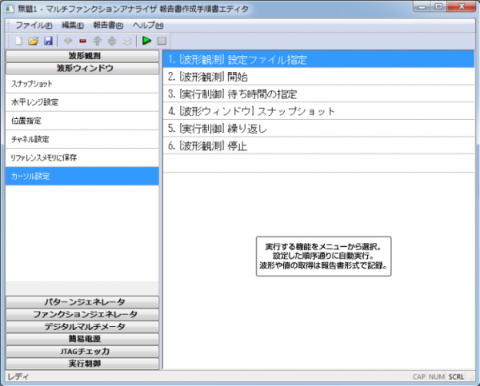Expand the 簡易電源 category
The height and width of the screenshot is (386, 480).
click(x=82, y=339)
